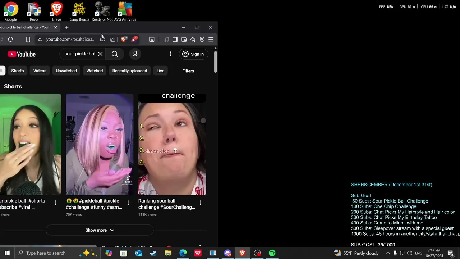Open Outlook from taskbar
This screenshot has width=460, height=259.
click(x=138, y=253)
